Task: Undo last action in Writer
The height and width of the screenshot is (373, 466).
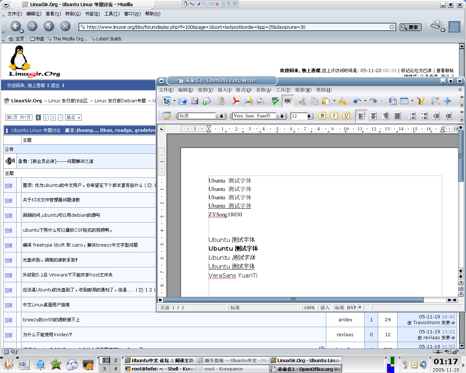Action: [x=357, y=101]
